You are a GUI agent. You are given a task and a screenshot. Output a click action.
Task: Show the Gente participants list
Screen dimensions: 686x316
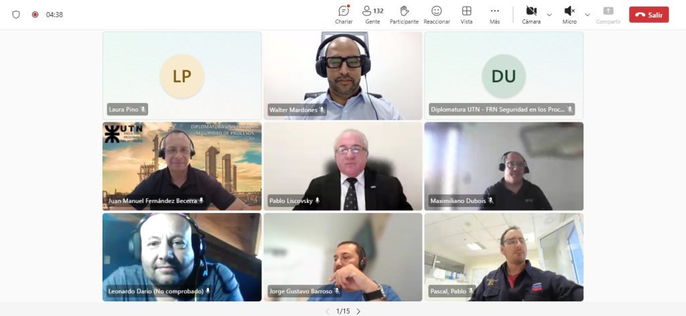tap(372, 15)
